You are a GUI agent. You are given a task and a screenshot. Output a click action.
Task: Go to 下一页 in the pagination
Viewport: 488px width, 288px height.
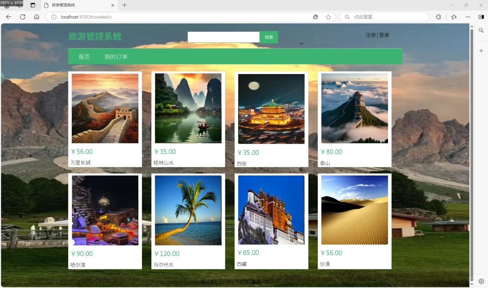(241, 282)
